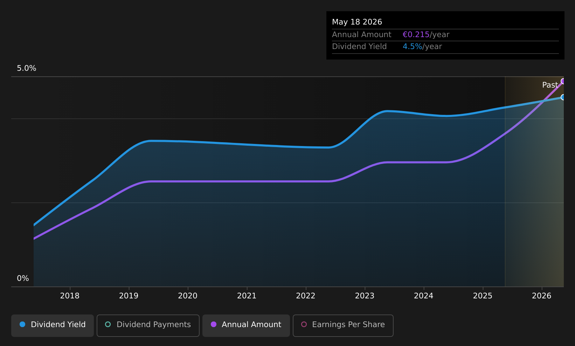Click the 2021 x-axis label
This screenshot has width=575, height=346.
247,296
